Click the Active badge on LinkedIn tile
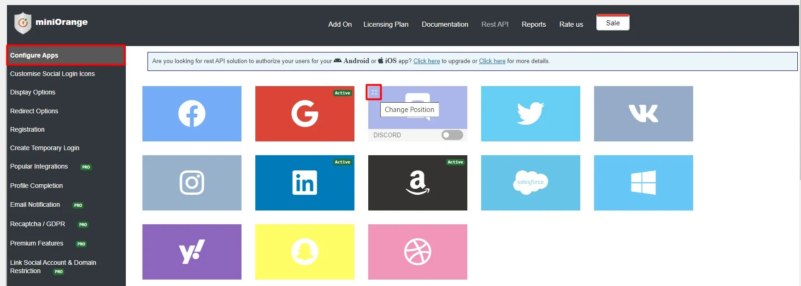The image size is (801, 286). (342, 162)
